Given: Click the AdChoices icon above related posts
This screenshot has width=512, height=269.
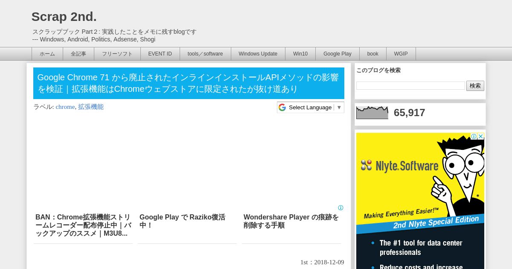Looking at the screenshot, I should point(340,208).
